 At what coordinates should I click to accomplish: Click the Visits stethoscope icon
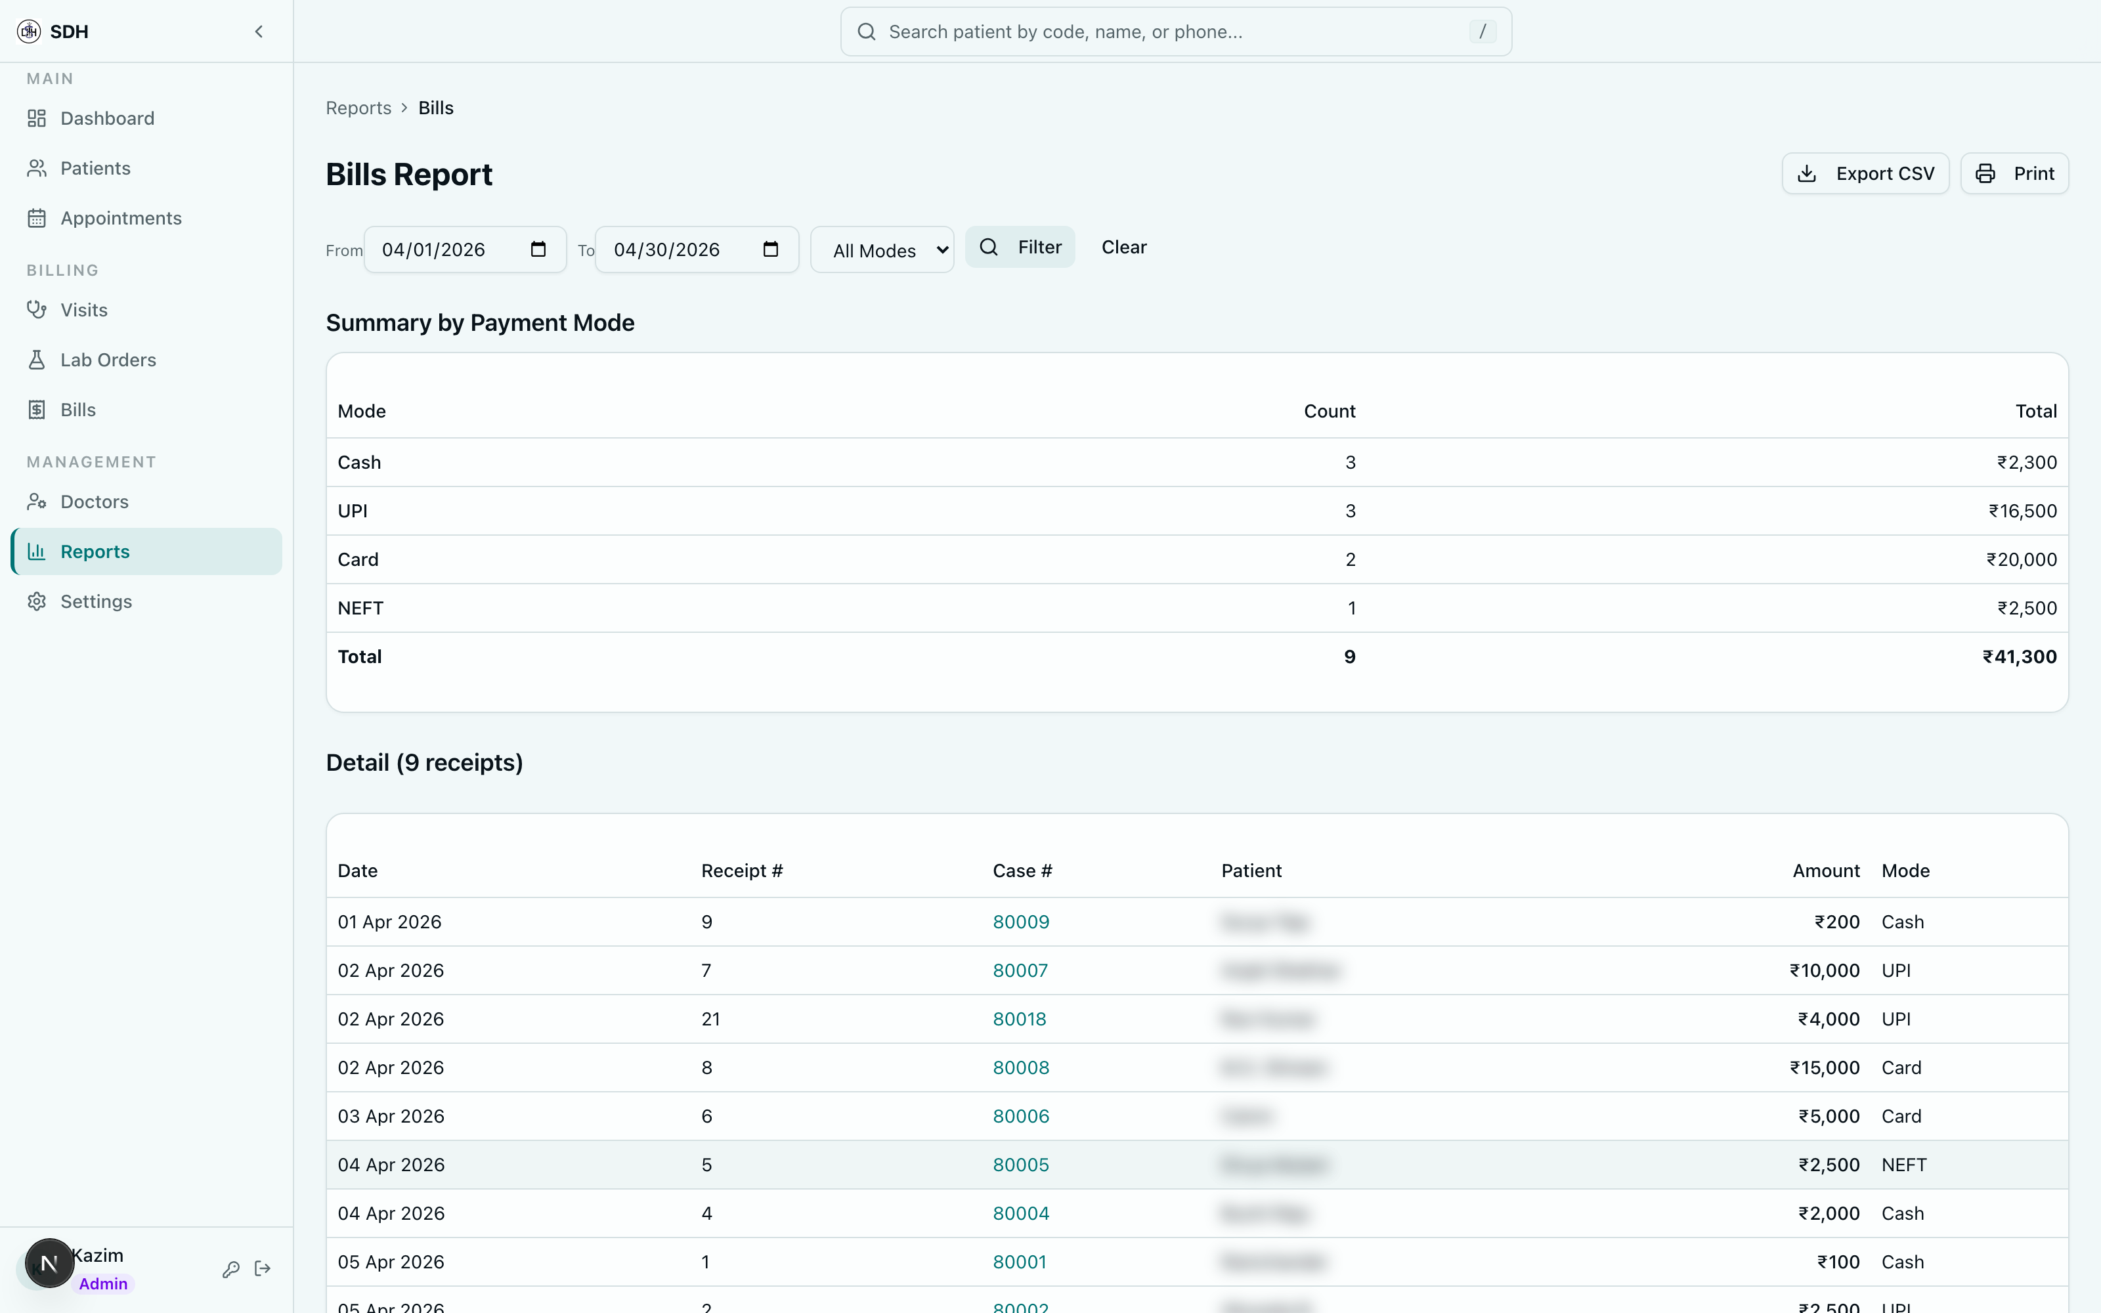[37, 310]
